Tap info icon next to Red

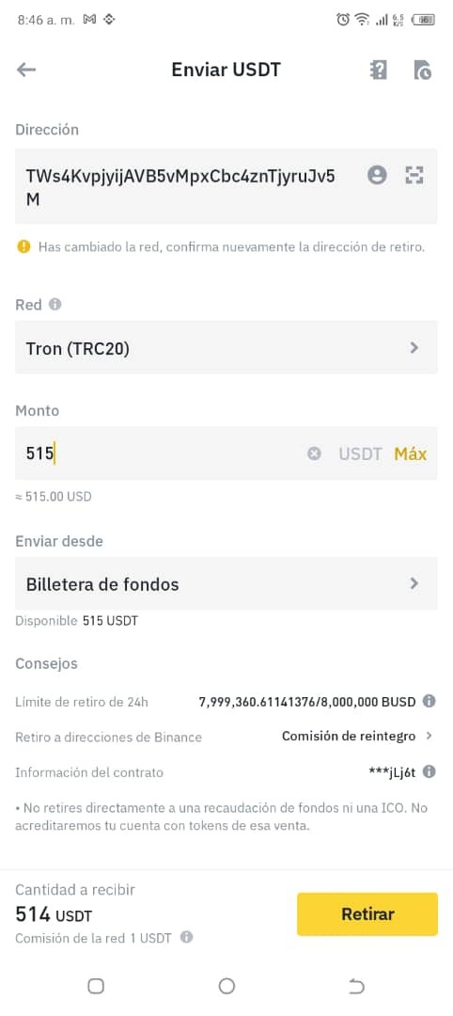click(55, 304)
